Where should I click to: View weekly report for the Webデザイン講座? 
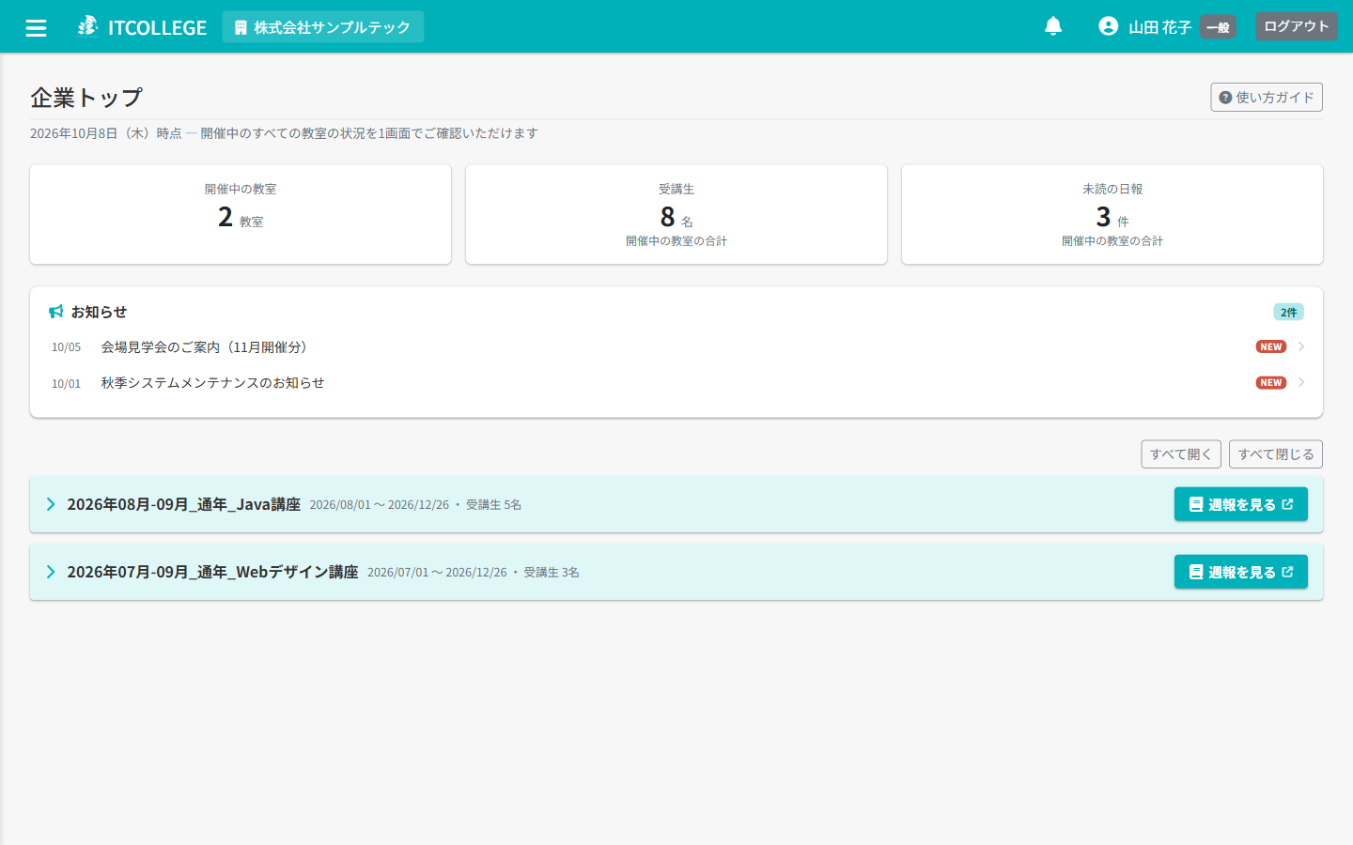click(x=1241, y=572)
